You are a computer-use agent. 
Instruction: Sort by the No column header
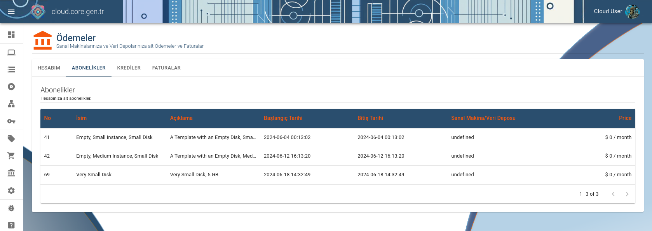(47, 118)
